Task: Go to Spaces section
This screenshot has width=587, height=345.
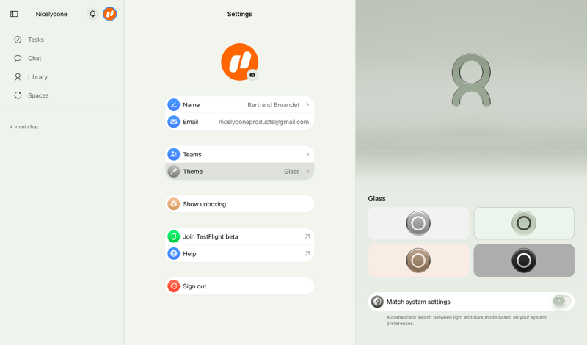Action: click(38, 95)
